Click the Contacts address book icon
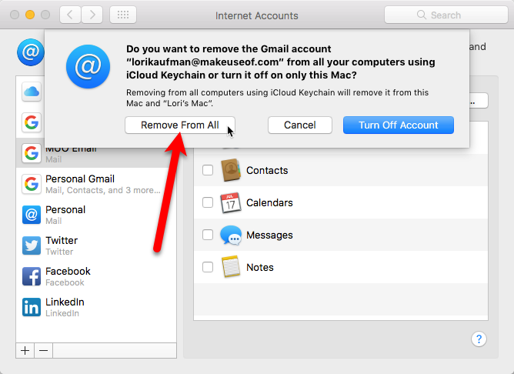Viewport: 514px width, 374px height. click(231, 170)
